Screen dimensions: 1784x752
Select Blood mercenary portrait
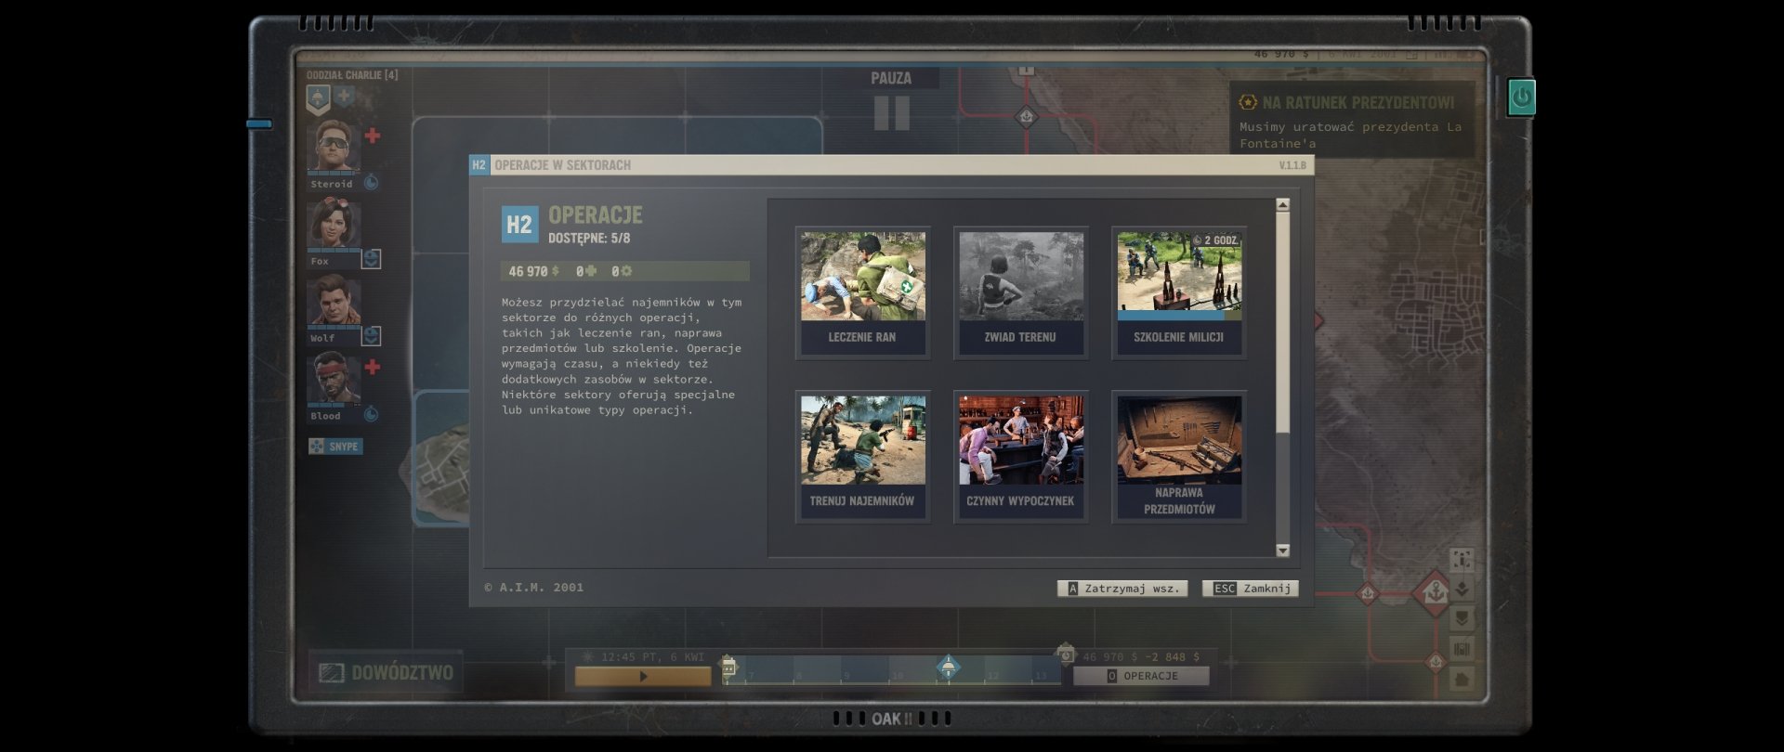(334, 378)
